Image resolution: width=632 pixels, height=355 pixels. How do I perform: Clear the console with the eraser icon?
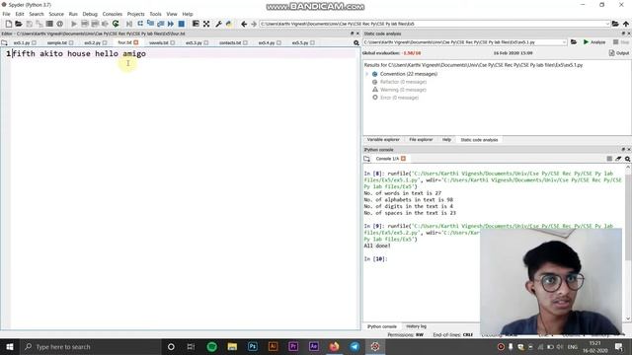(x=618, y=159)
